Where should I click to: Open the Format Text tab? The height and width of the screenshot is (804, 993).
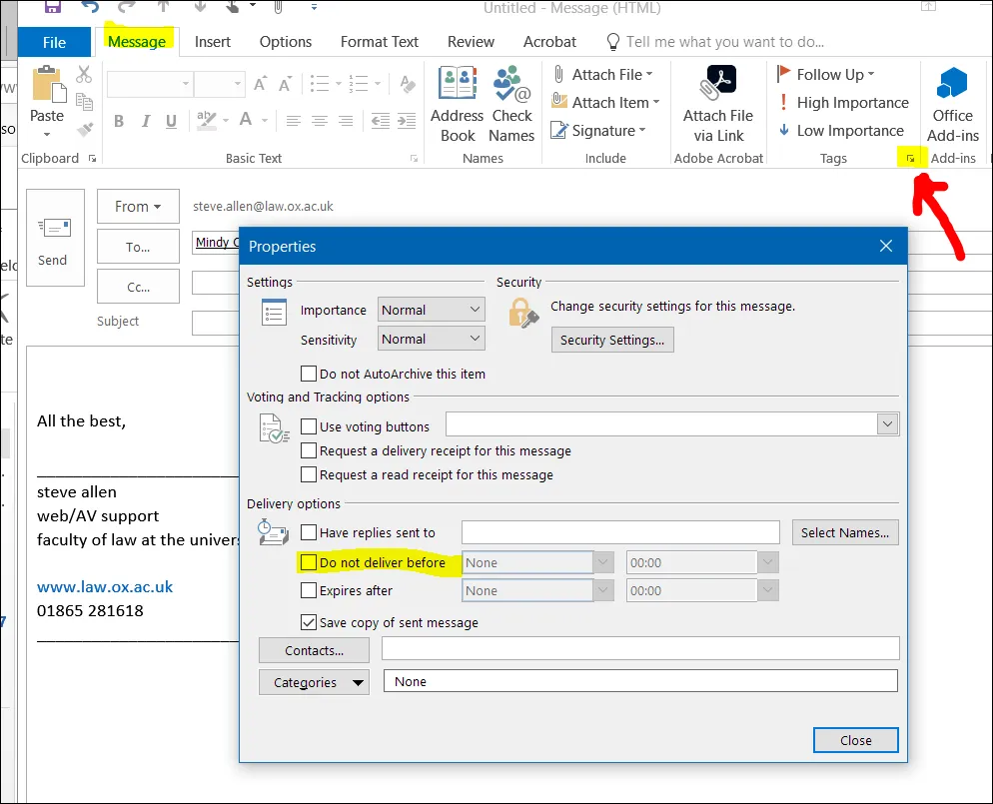[379, 41]
